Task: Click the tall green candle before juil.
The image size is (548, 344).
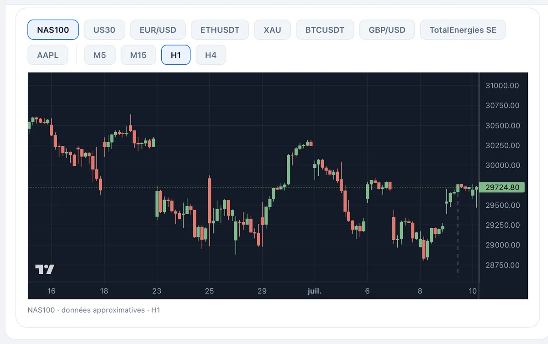Action: pyautogui.click(x=289, y=169)
